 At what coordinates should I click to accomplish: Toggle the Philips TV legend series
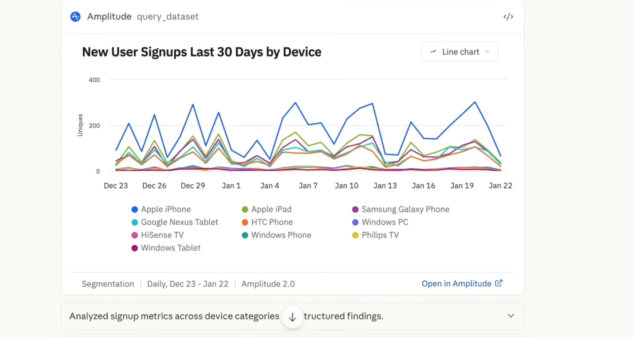point(375,235)
